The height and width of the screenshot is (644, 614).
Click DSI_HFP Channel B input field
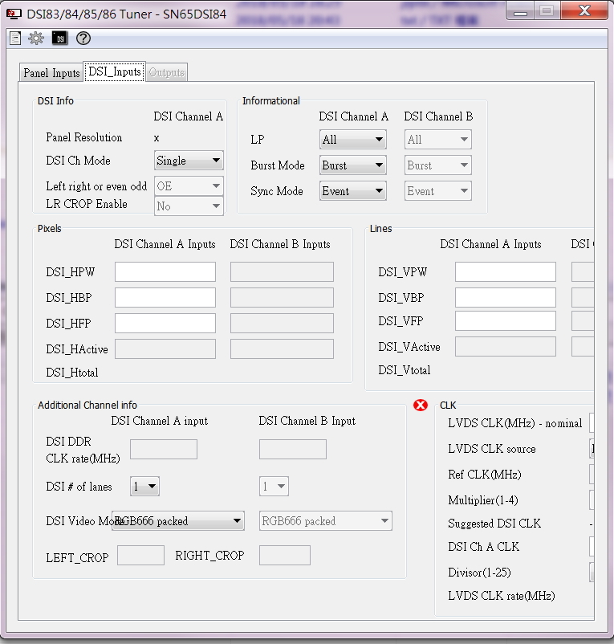282,324
